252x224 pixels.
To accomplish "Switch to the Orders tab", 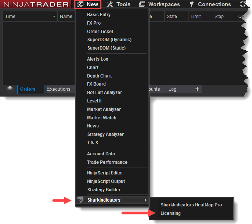I will point(31,89).
